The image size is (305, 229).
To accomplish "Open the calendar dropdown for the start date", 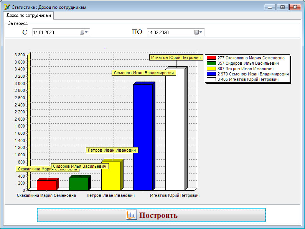I will click(x=84, y=33).
